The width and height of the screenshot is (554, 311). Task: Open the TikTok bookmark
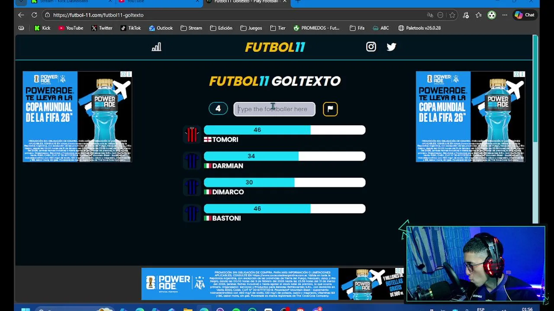(x=130, y=28)
